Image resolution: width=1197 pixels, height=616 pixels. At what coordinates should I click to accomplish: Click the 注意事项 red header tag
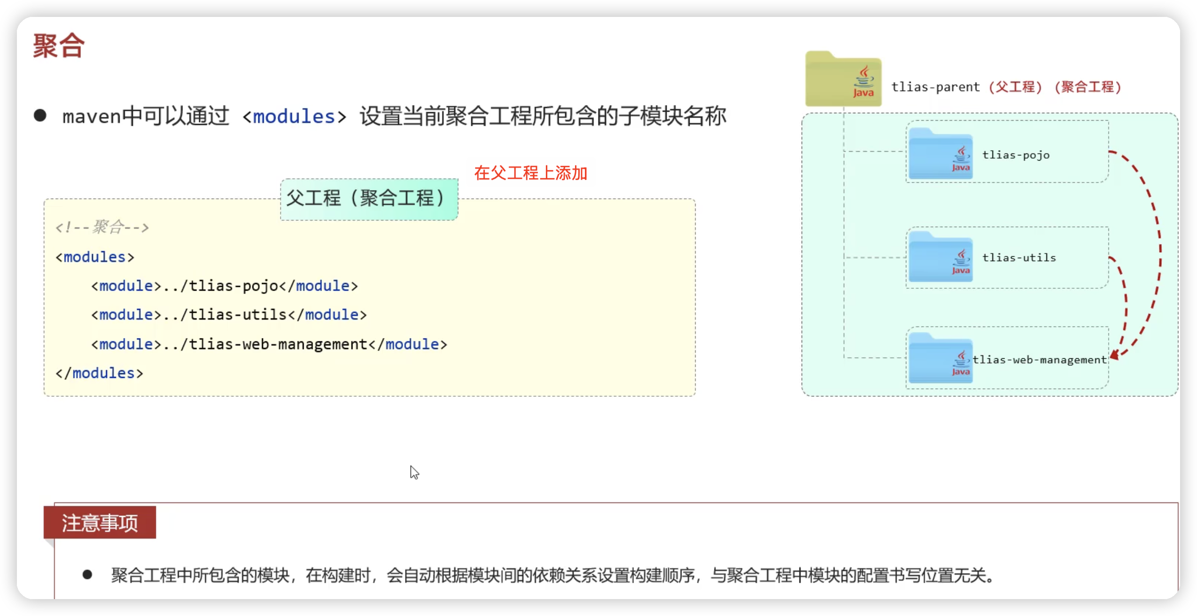[100, 522]
